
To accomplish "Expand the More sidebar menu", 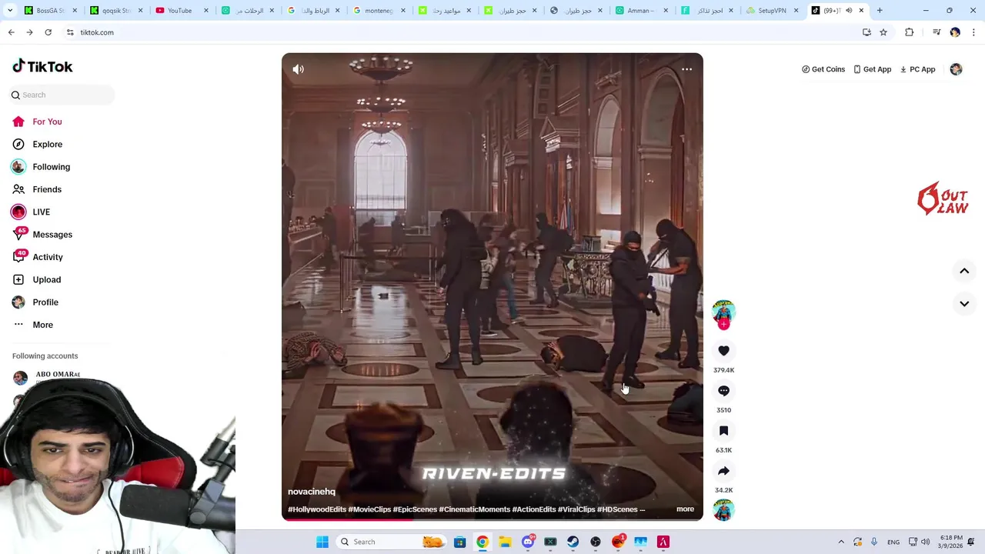I will [x=42, y=325].
